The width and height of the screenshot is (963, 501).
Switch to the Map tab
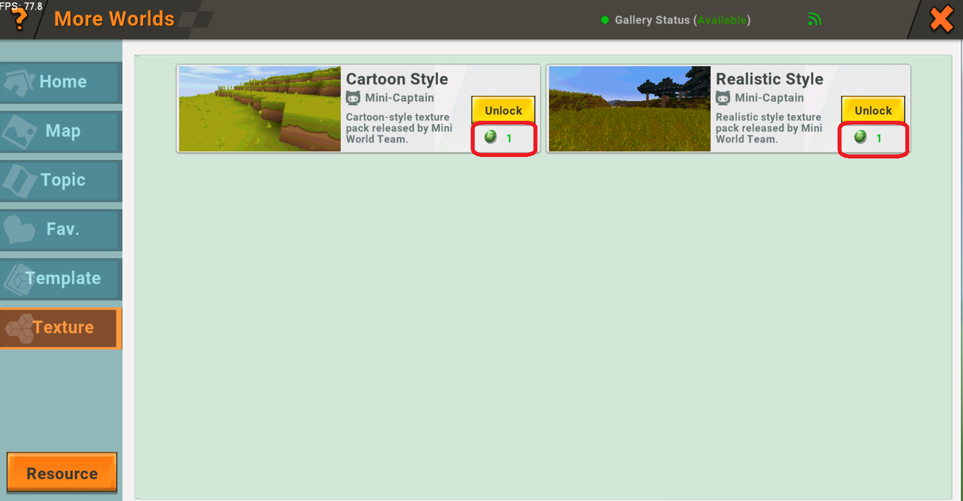pos(61,131)
